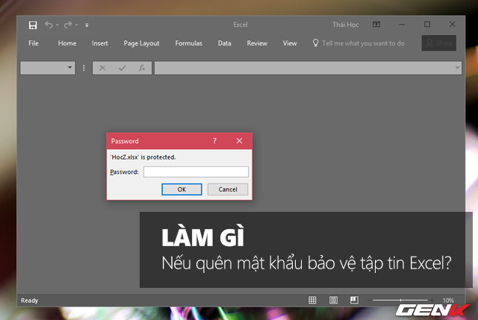This screenshot has height=320, width=478.
Task: Click the formula bar Cancel X icon
Action: tap(102, 68)
